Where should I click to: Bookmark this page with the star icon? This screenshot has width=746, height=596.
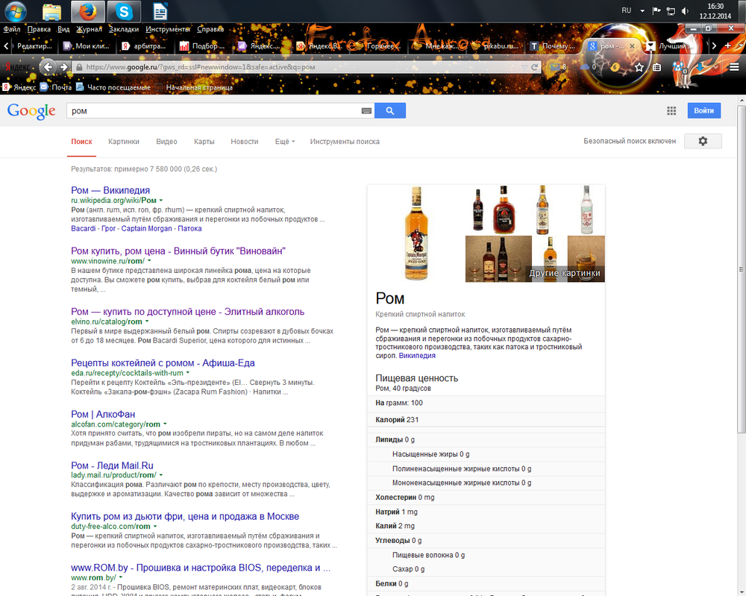tap(639, 67)
